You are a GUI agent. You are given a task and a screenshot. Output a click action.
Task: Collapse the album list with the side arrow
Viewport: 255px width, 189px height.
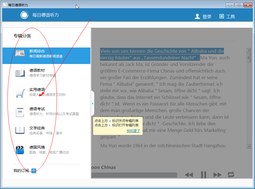point(93,104)
